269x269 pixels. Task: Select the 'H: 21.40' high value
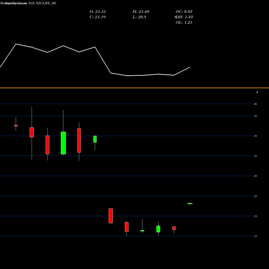coord(141,12)
